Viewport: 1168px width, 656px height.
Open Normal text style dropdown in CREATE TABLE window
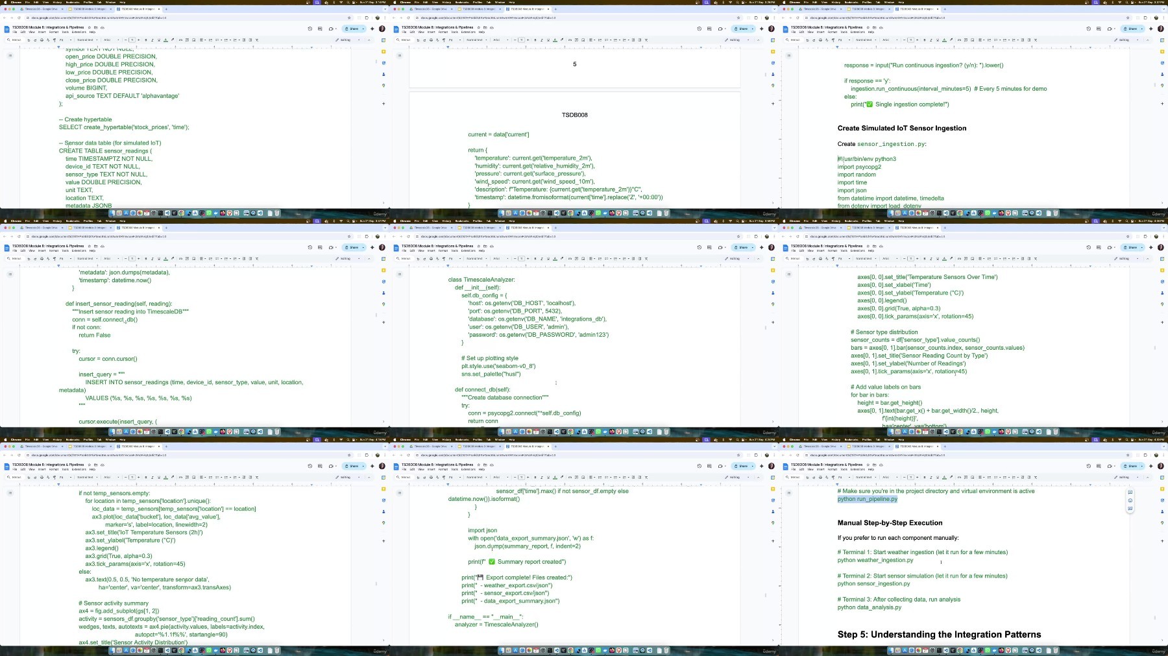click(x=86, y=40)
